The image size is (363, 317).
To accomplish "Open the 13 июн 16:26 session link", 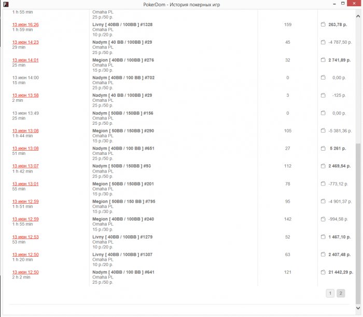I will (25, 24).
